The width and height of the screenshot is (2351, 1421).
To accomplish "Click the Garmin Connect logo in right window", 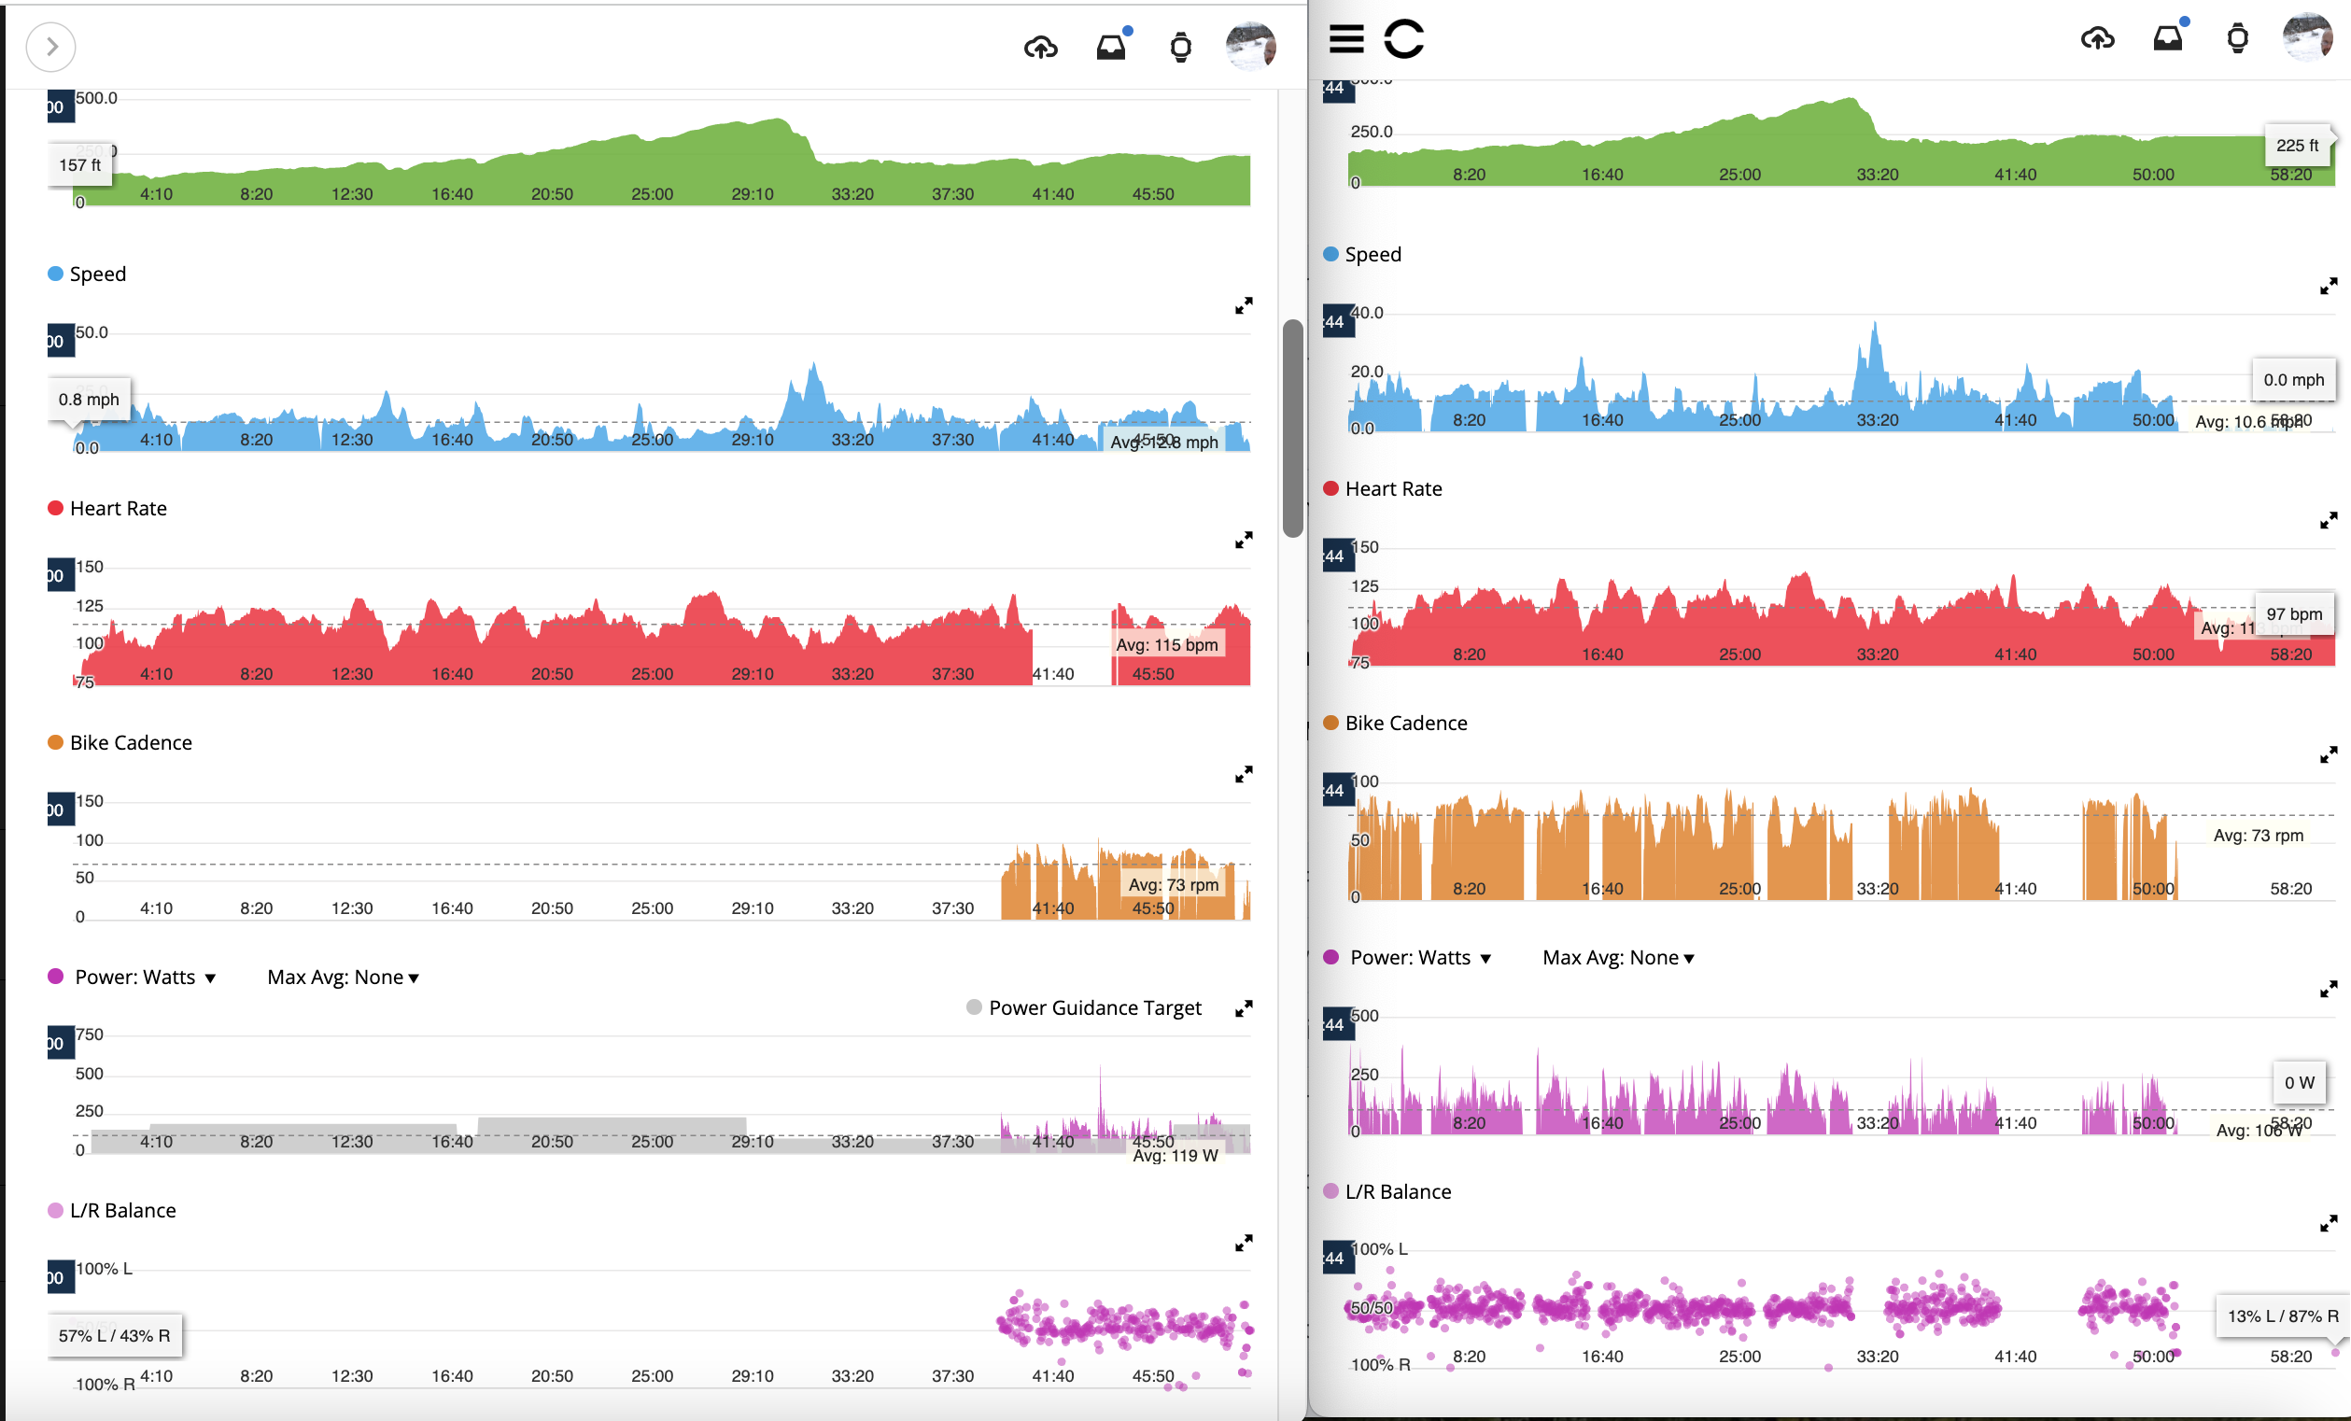I will click(x=1403, y=39).
